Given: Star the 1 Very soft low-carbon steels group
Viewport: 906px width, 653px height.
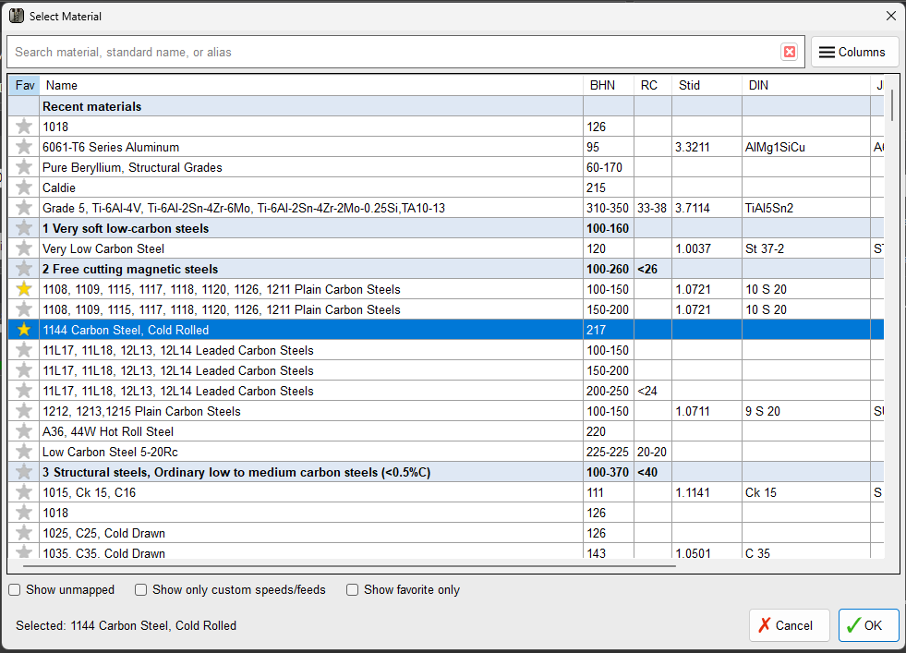Looking at the screenshot, I should point(24,228).
